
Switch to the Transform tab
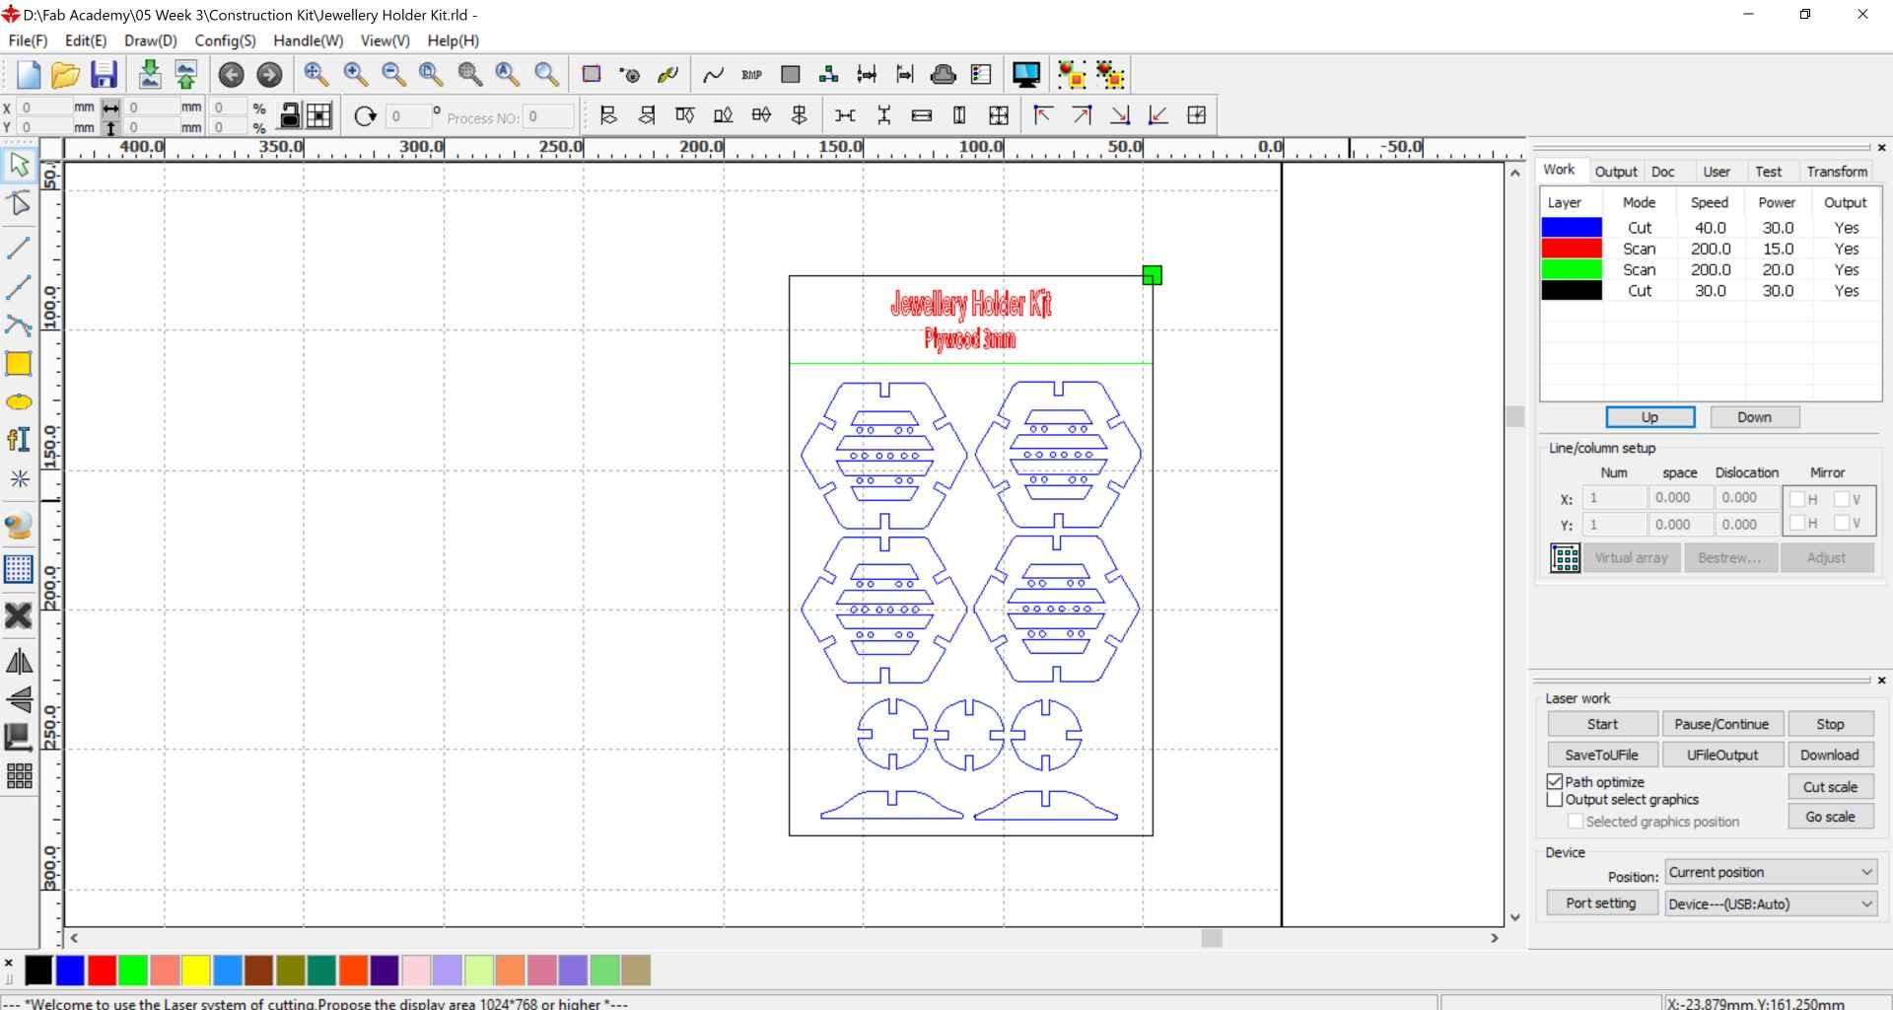click(x=1837, y=172)
